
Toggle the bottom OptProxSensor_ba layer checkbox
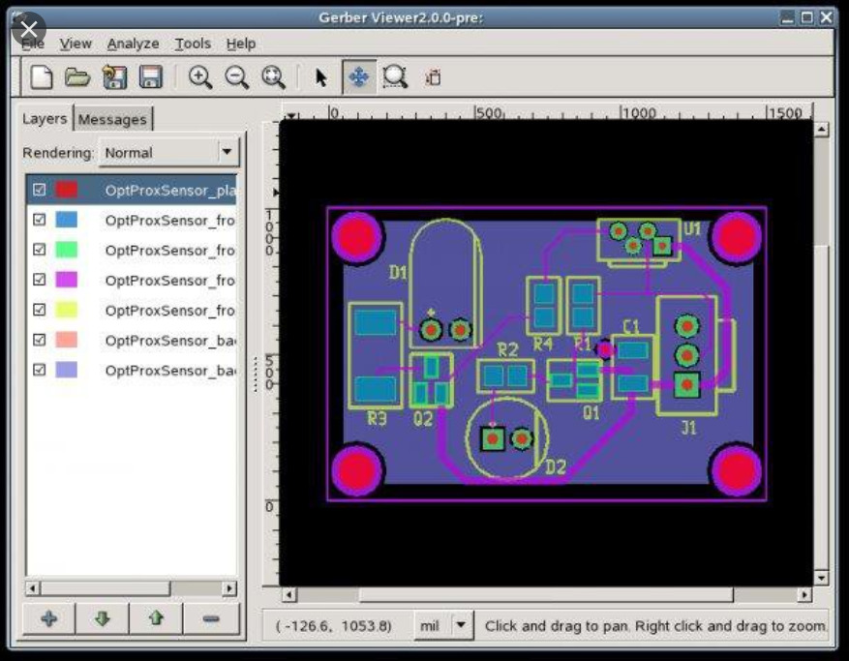[39, 370]
